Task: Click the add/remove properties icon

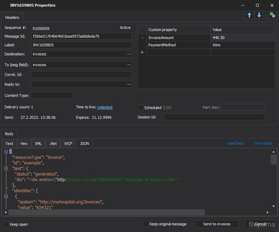Action: [x=272, y=15]
